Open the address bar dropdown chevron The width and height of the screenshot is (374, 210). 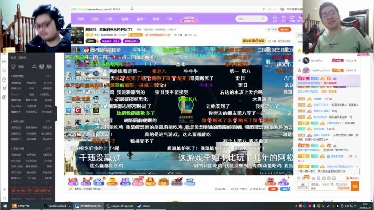tap(275, 9)
